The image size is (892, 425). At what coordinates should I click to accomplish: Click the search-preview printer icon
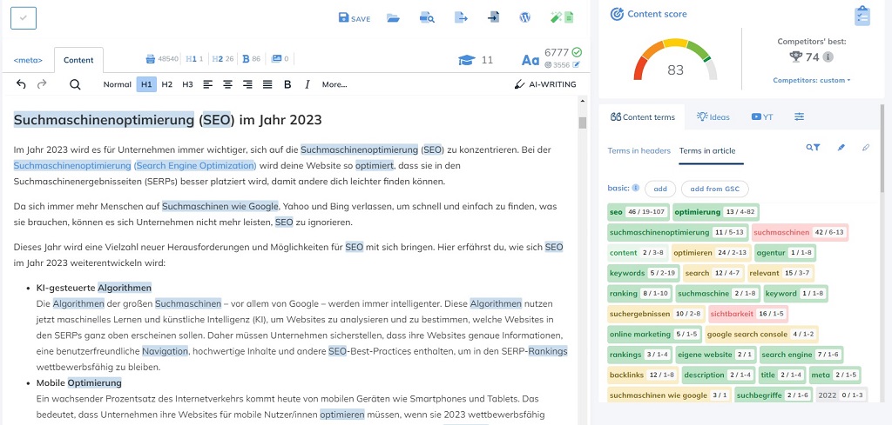point(427,18)
